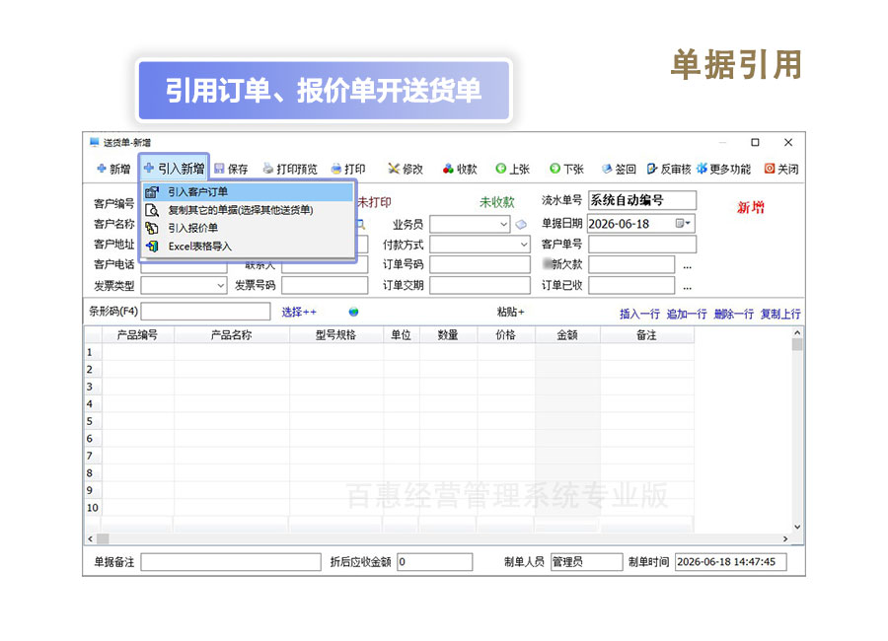Click the 产品名称 column header

[232, 335]
